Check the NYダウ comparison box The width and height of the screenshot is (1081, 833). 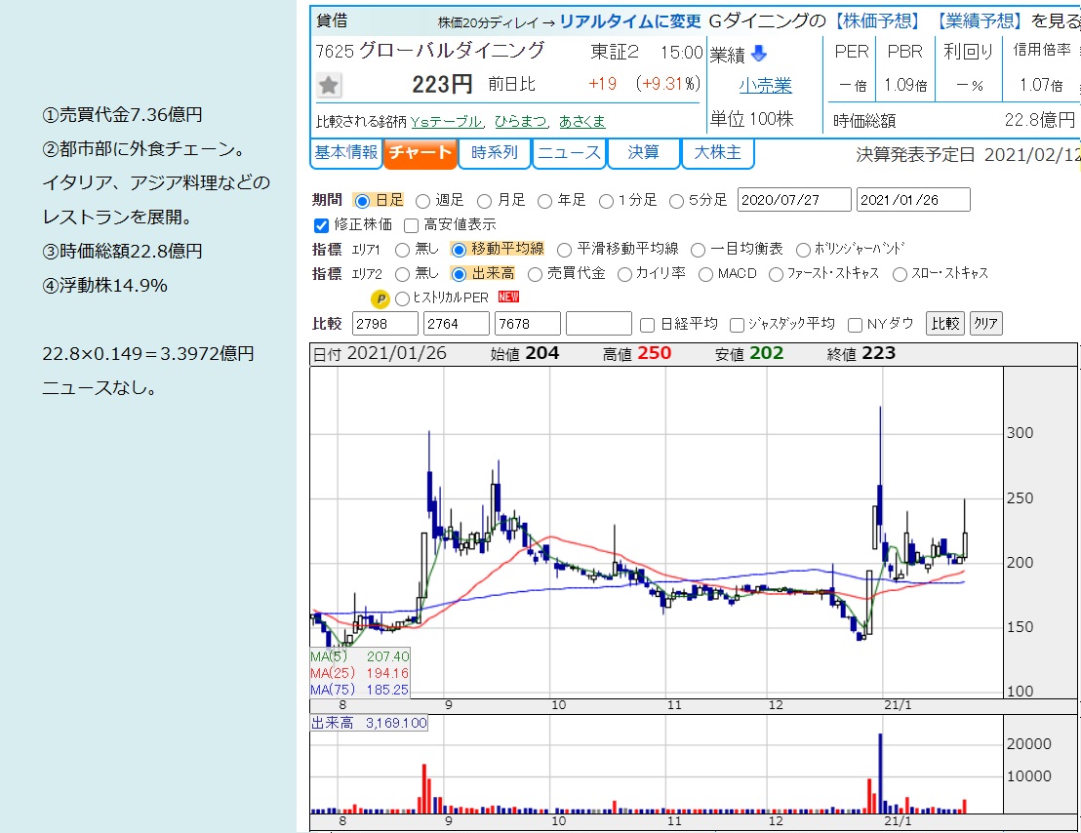pyautogui.click(x=855, y=325)
